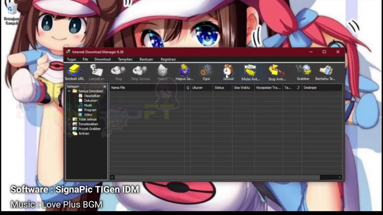Open the Download menu
This screenshot has width=383, height=215.
pos(102,59)
